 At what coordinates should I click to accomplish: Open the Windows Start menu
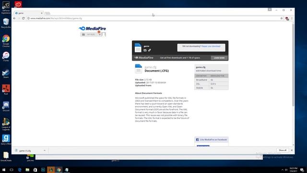[4, 170]
